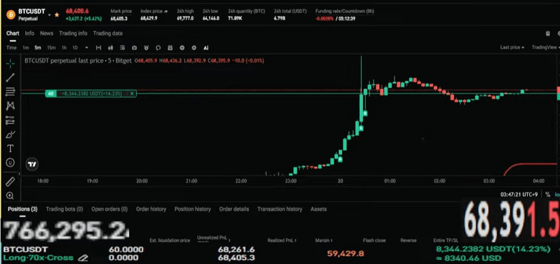Click the Flash close column label

(x=374, y=241)
